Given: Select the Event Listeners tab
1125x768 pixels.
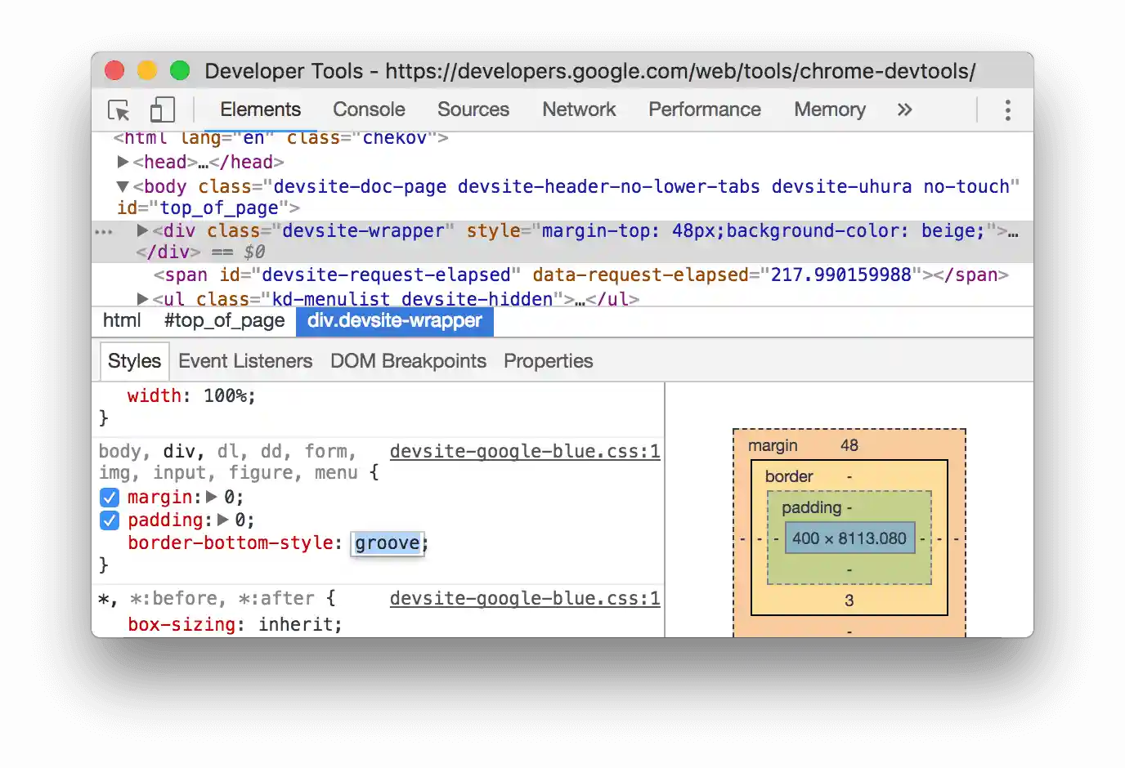Looking at the screenshot, I should point(245,361).
